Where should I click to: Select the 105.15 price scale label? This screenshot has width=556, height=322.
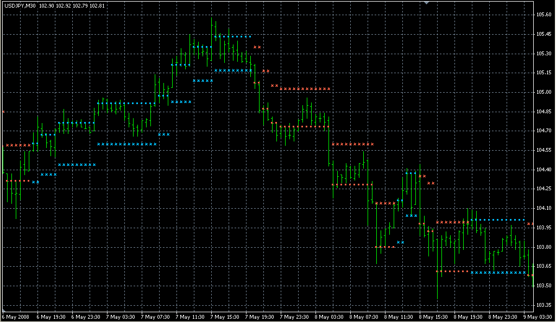(544, 73)
